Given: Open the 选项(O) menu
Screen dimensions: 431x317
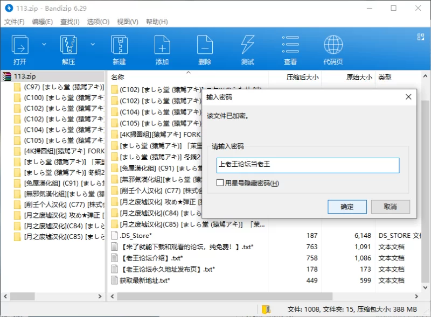Looking at the screenshot, I should tap(98, 22).
